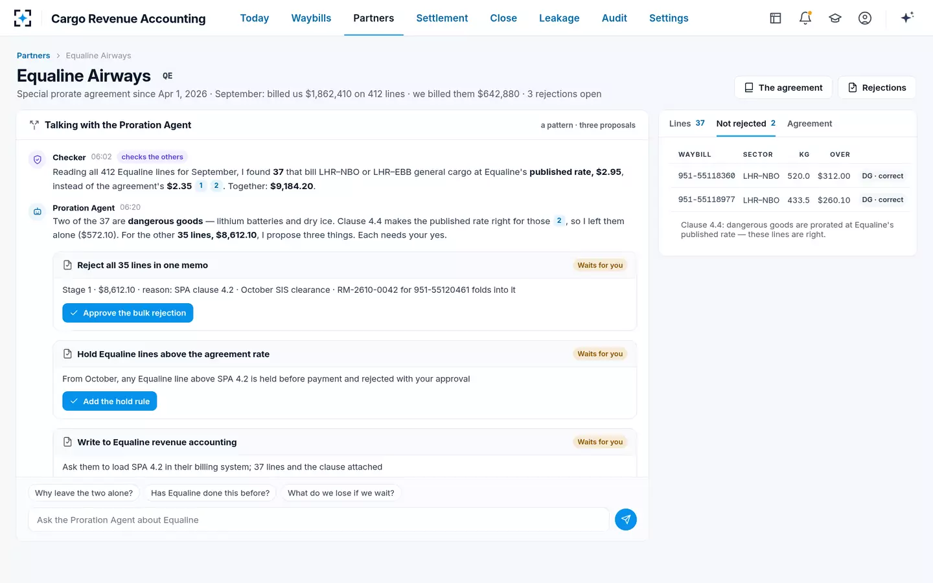The image size is (933, 583).
Task: Click the document icon beside Reject all 35 lines
Action: [x=67, y=265]
